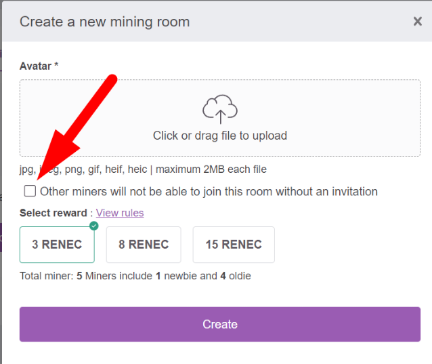Choose the 8 RENEC reward option
This screenshot has height=364, width=432.
coord(144,245)
